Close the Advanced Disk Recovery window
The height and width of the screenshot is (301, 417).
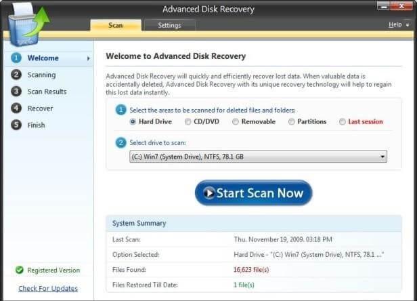point(401,6)
